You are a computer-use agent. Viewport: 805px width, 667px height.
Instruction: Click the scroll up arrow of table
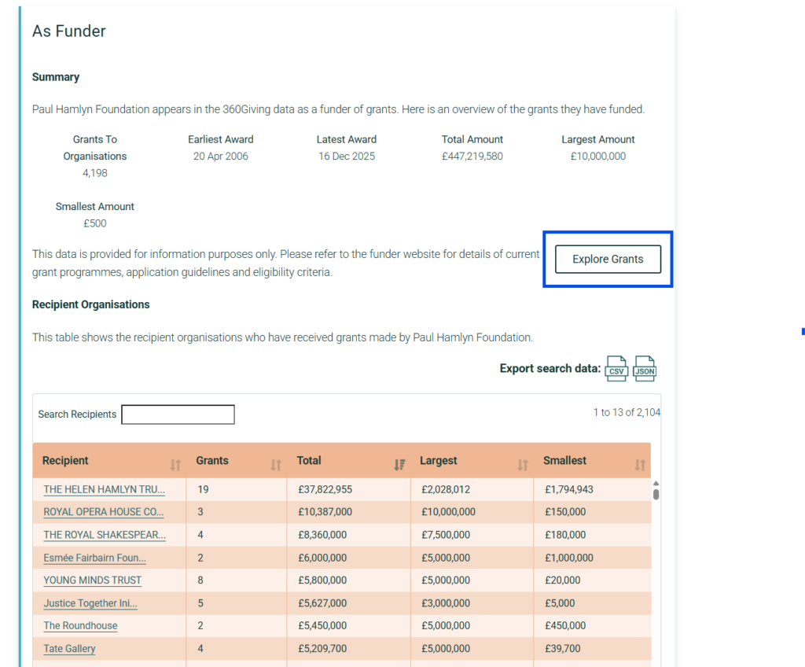click(x=656, y=484)
